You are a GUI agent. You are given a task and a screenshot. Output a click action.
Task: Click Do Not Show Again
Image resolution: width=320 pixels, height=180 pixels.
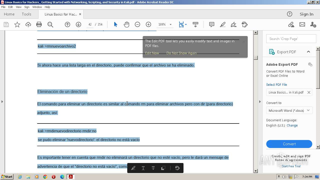point(181,53)
